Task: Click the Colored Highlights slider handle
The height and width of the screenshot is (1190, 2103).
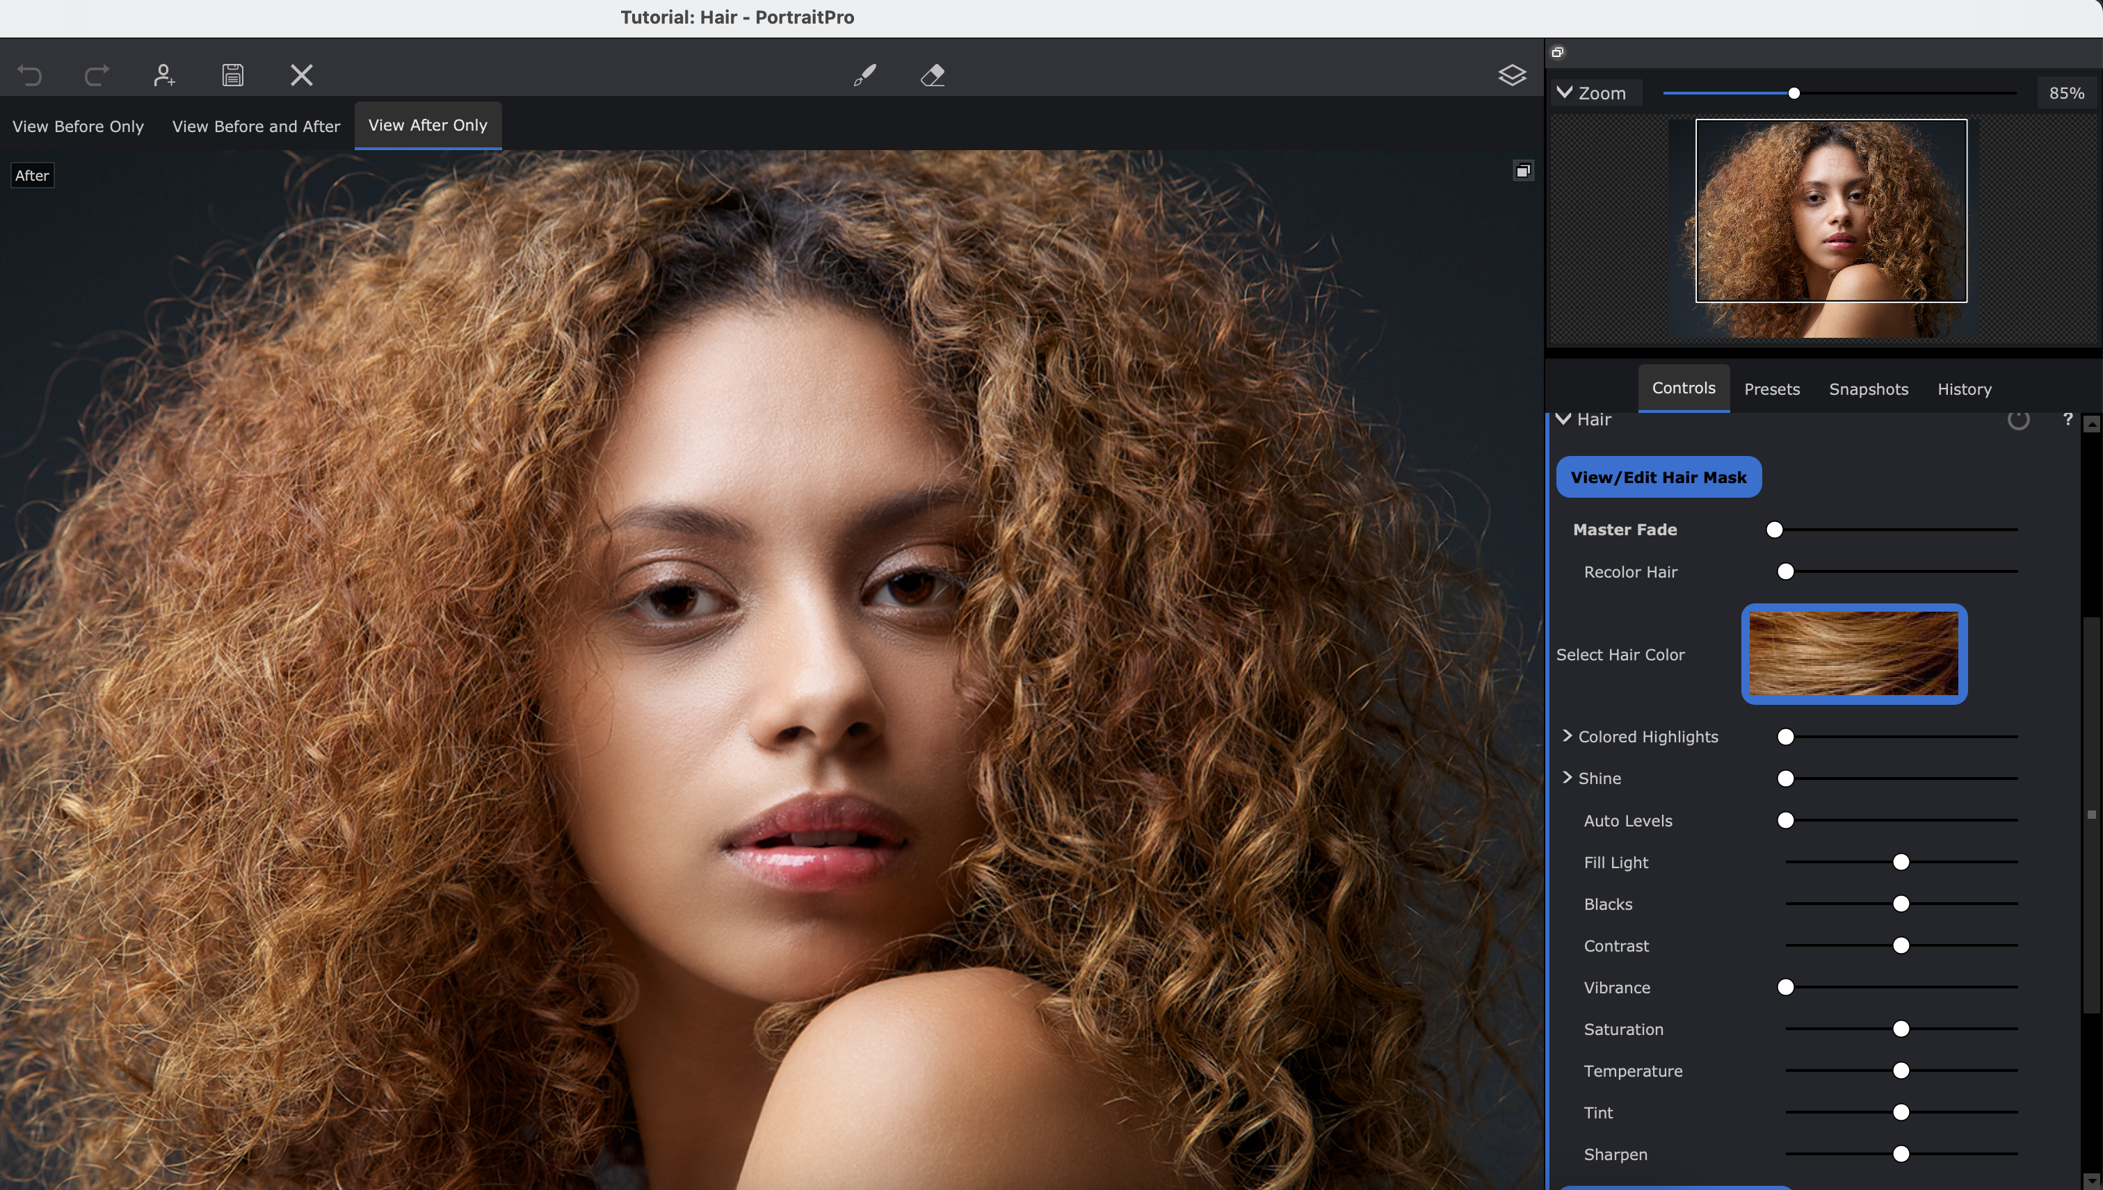Action: coord(1786,737)
